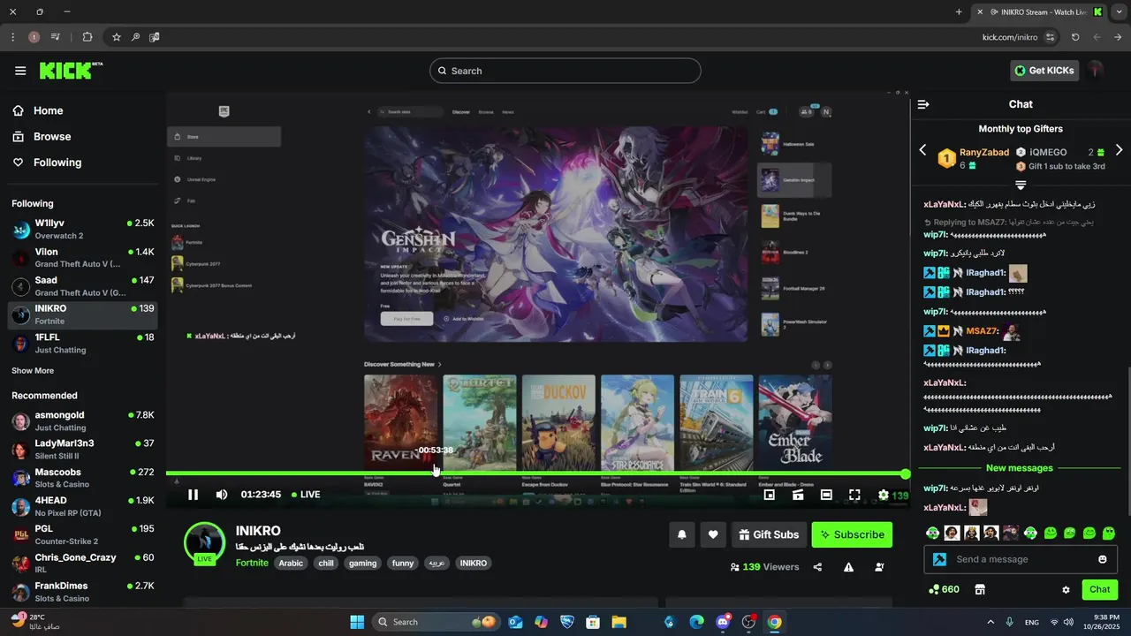Enter fullscreen video mode
1131x636 pixels.
click(854, 496)
